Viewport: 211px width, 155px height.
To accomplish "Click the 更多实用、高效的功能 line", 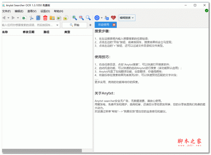I will (117, 82).
